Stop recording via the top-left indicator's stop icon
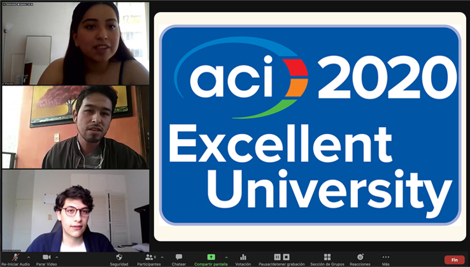The image size is (470, 267). pos(32,4)
